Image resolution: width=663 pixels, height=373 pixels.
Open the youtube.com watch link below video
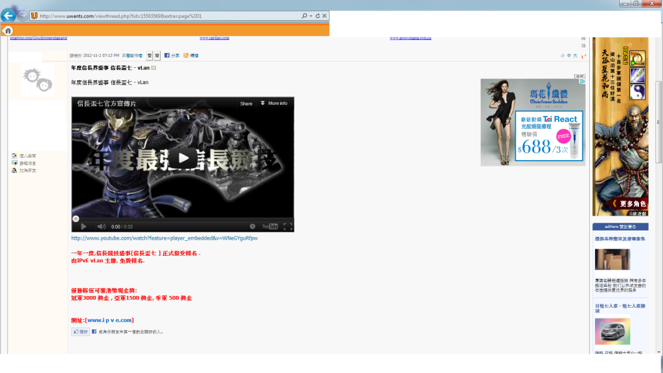click(164, 238)
